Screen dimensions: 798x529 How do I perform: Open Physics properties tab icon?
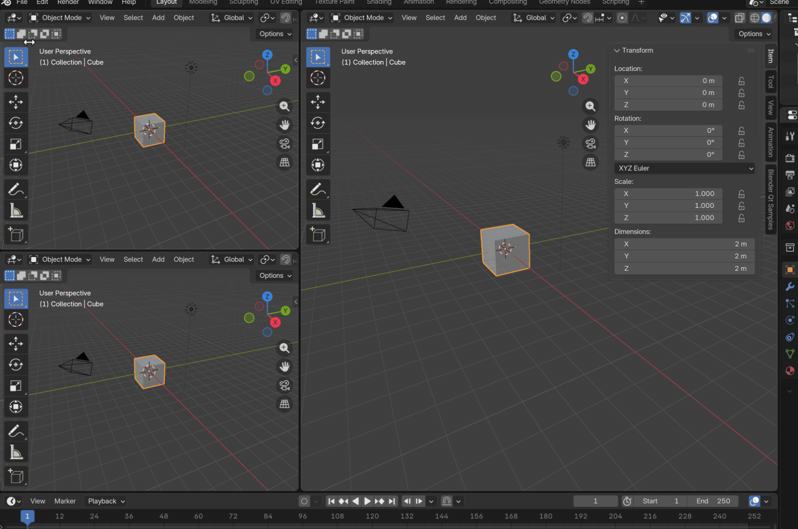[x=790, y=320]
